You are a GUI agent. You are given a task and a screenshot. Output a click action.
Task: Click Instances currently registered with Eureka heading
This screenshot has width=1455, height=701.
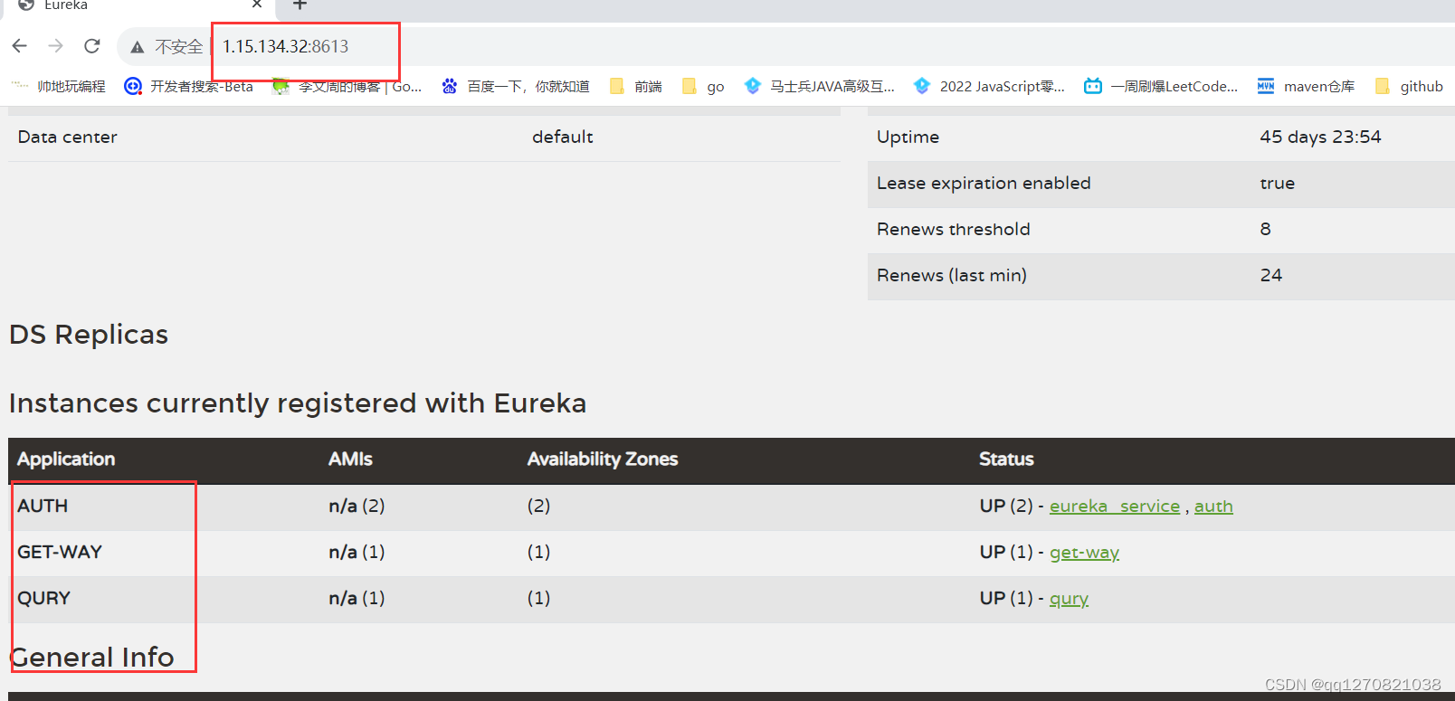298,403
